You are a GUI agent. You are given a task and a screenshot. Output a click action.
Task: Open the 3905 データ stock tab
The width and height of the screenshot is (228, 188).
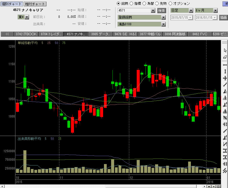pos(101,34)
